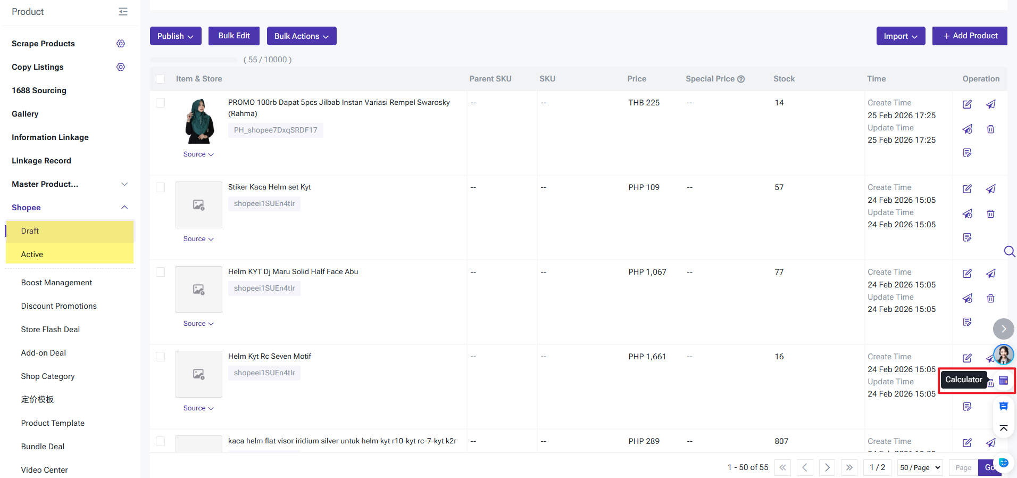The height and width of the screenshot is (478, 1017).
Task: Click the Add Product button
Action: (969, 36)
